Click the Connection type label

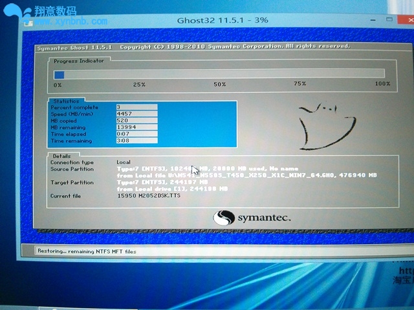(x=72, y=162)
